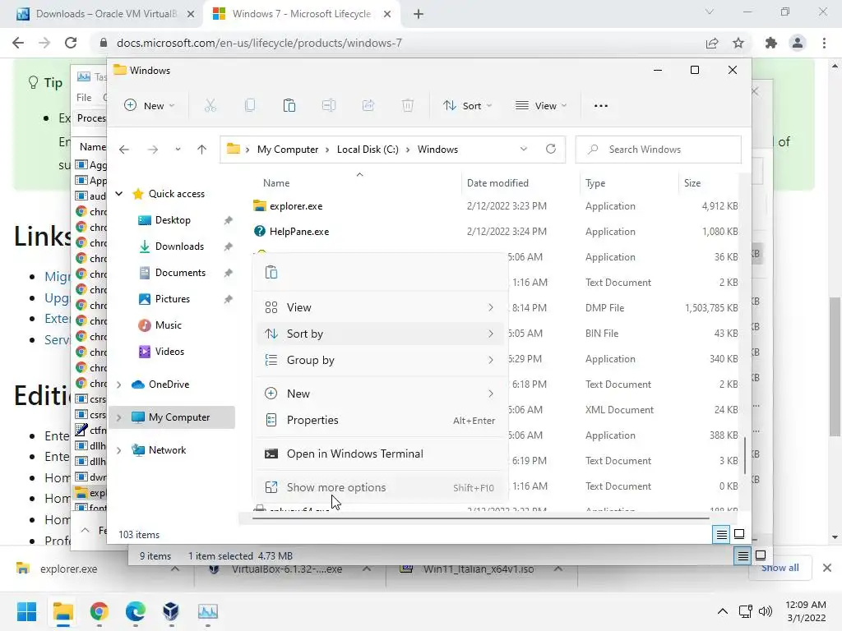Open VirtualBox from the taskbar
The width and height of the screenshot is (842, 631).
point(171,611)
